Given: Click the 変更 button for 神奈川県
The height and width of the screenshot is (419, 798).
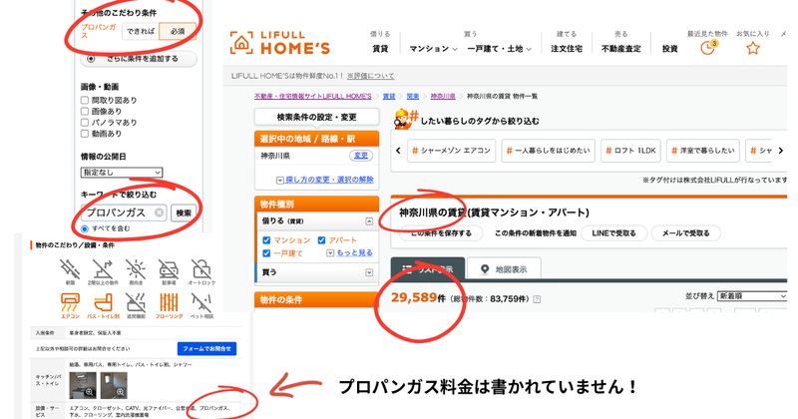Looking at the screenshot, I should 361,156.
